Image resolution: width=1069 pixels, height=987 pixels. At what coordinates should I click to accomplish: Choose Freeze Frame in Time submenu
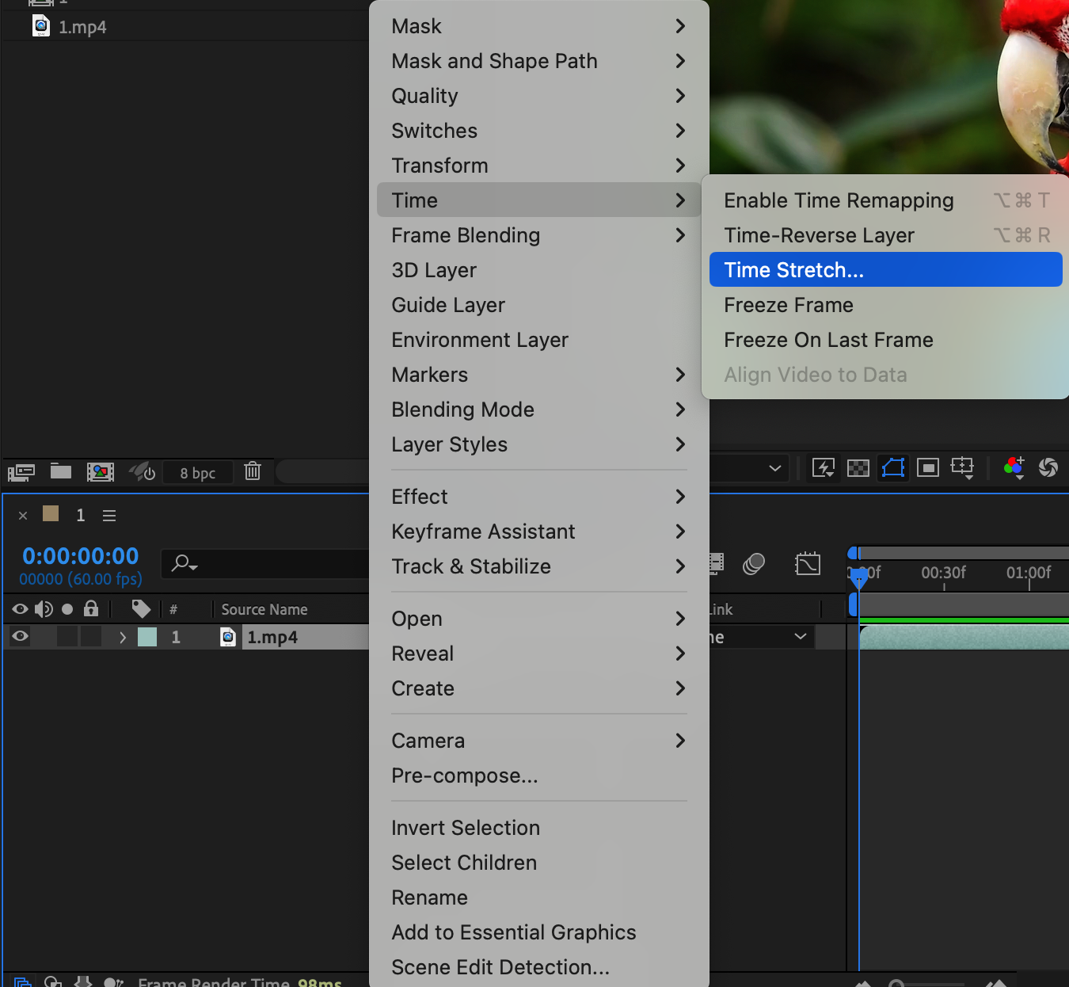pyautogui.click(x=788, y=305)
